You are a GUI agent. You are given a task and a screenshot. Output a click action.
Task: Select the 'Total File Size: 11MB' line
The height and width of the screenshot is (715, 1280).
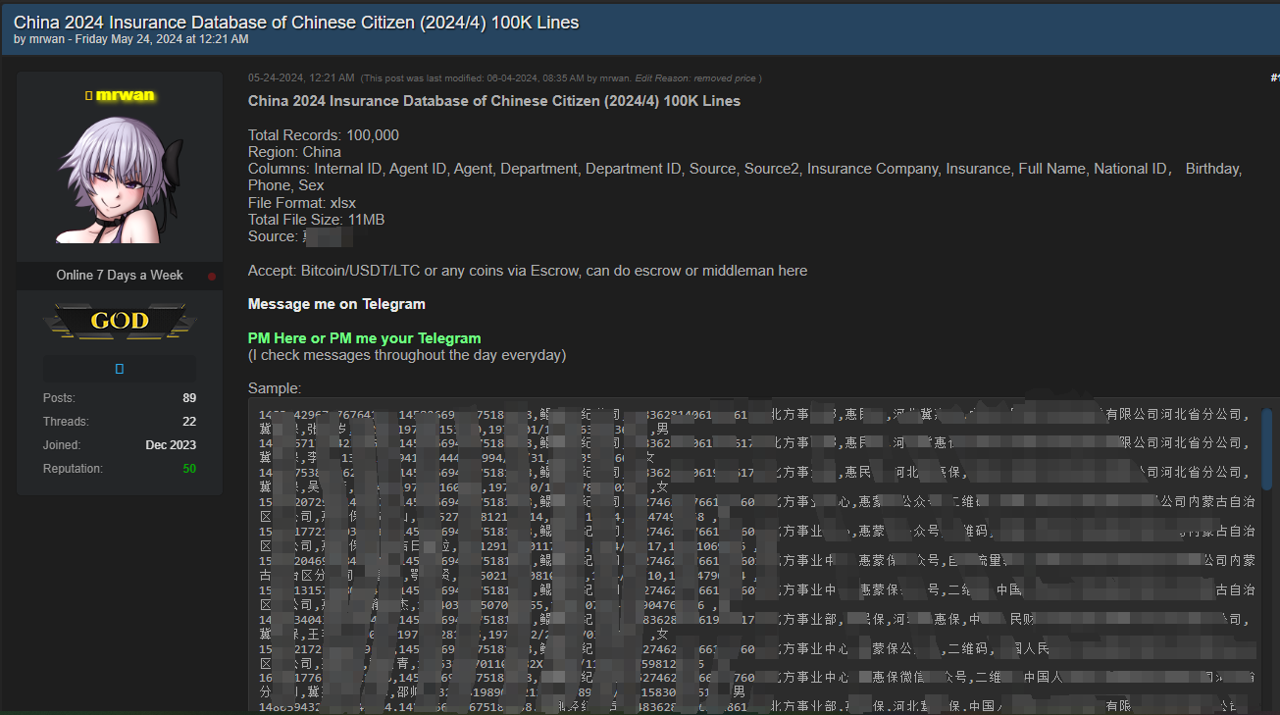316,220
